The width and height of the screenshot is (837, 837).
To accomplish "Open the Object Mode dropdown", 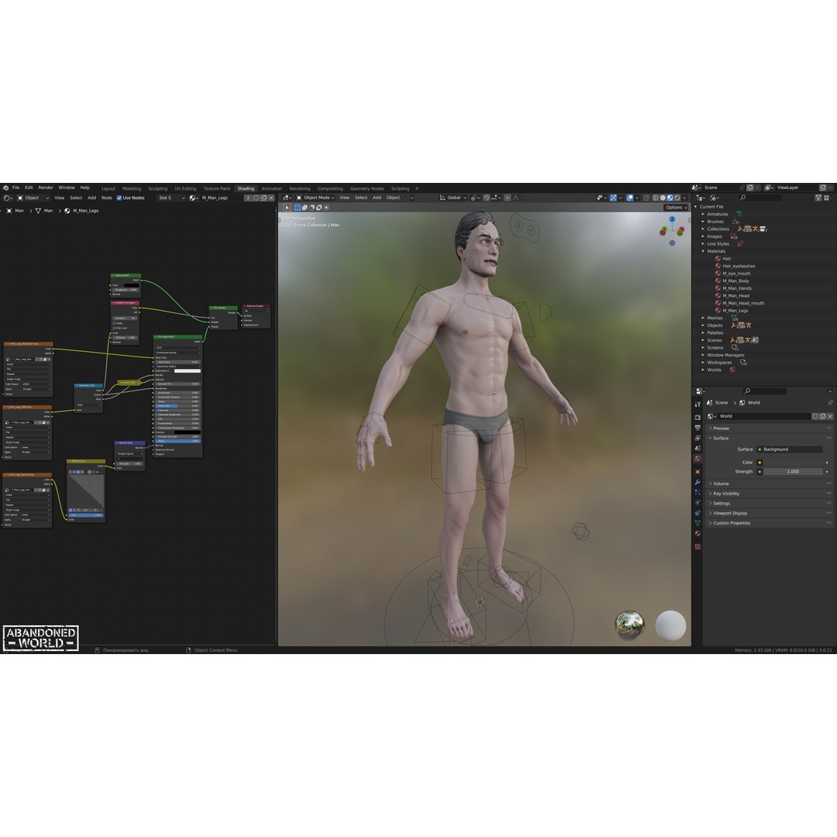I will 315,198.
